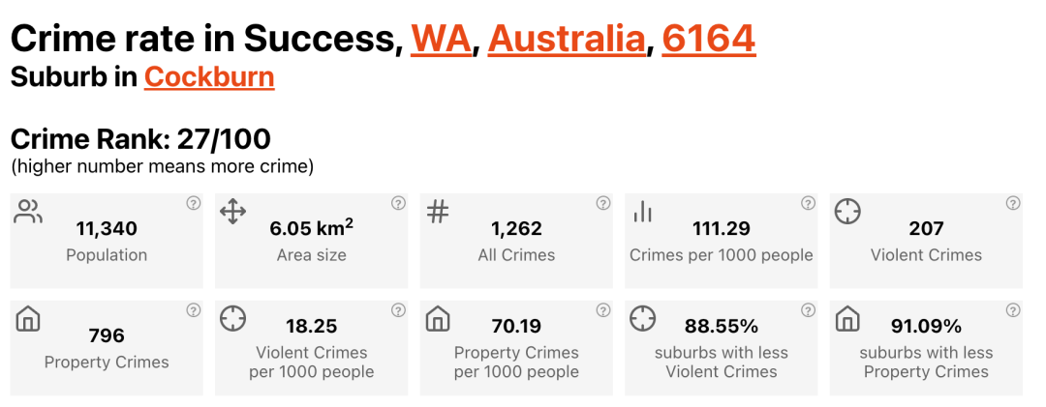Select the 88.55% suburbs with less Violent Crimes card

click(x=721, y=348)
